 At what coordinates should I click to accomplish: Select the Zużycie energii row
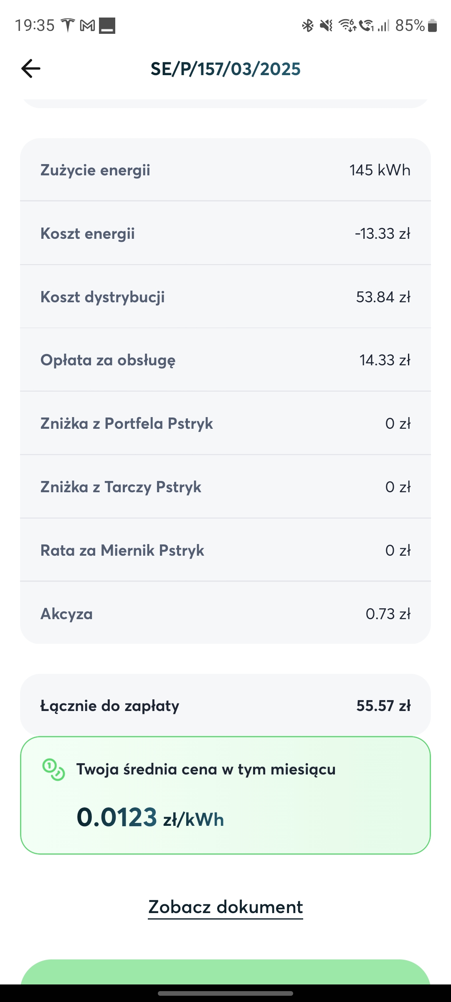pyautogui.click(x=225, y=170)
